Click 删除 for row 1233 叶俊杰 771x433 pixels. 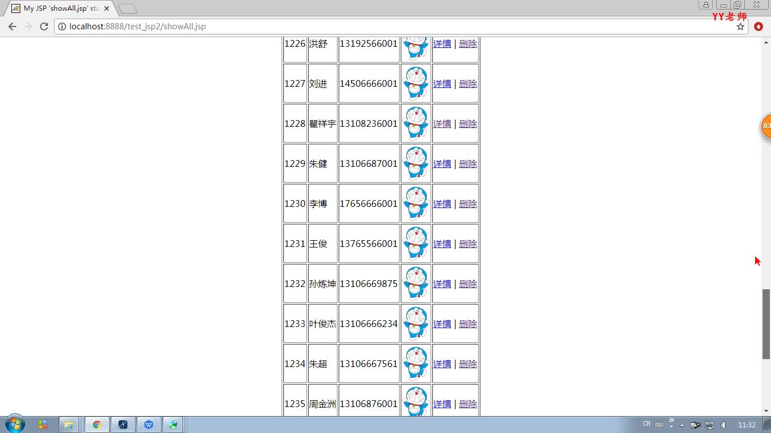pos(468,324)
